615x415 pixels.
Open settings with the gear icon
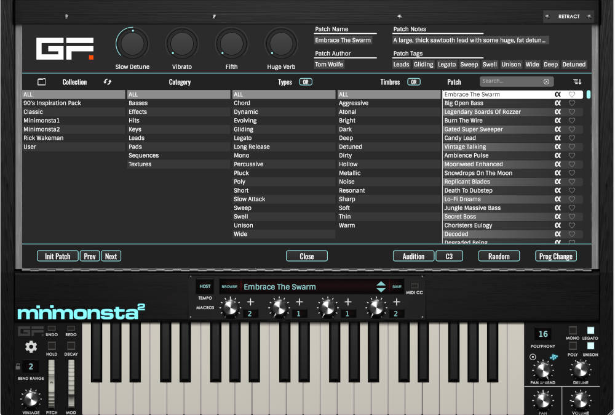point(31,347)
